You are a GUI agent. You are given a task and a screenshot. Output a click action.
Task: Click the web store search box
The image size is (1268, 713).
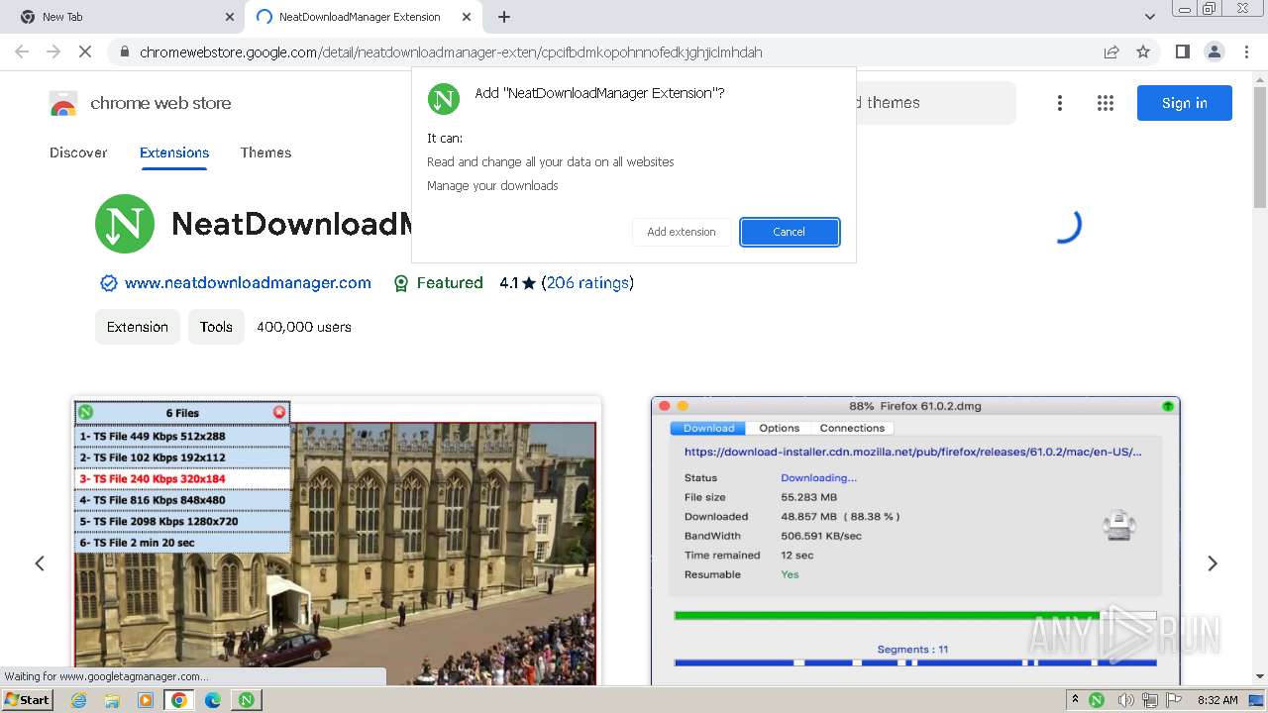(x=935, y=103)
